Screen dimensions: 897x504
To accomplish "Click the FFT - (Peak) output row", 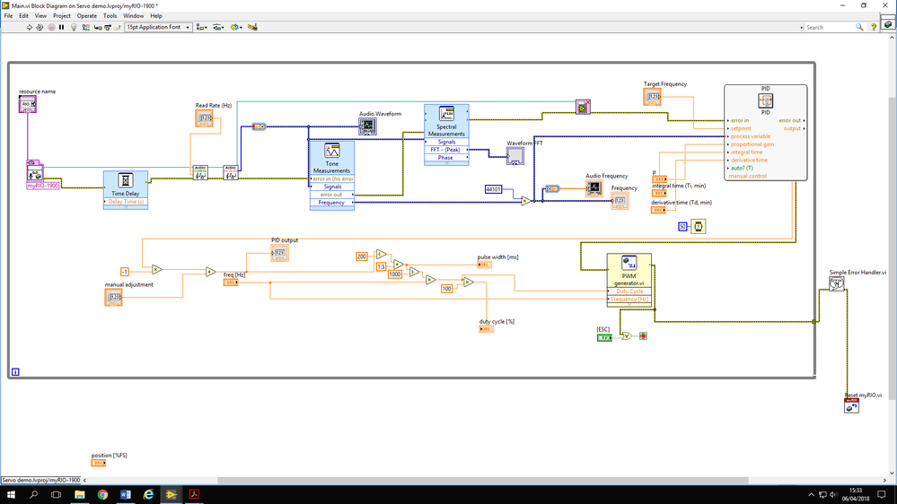I will click(446, 150).
